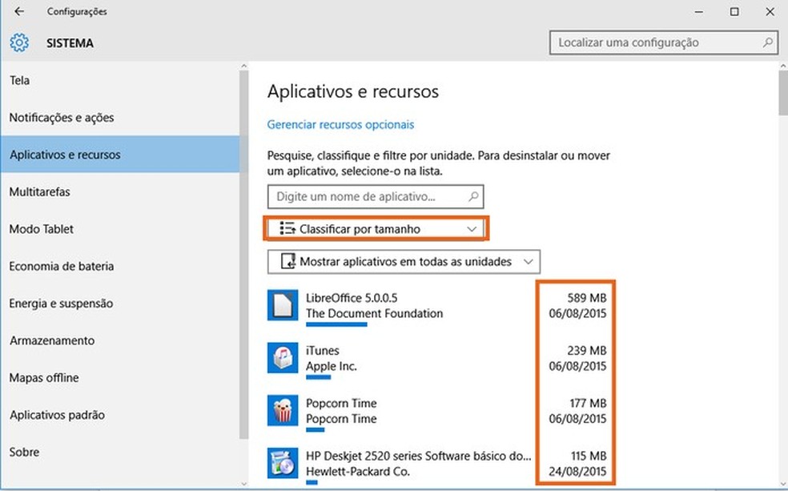Click the Popcorn Time app icon
The image size is (788, 491).
click(x=282, y=411)
